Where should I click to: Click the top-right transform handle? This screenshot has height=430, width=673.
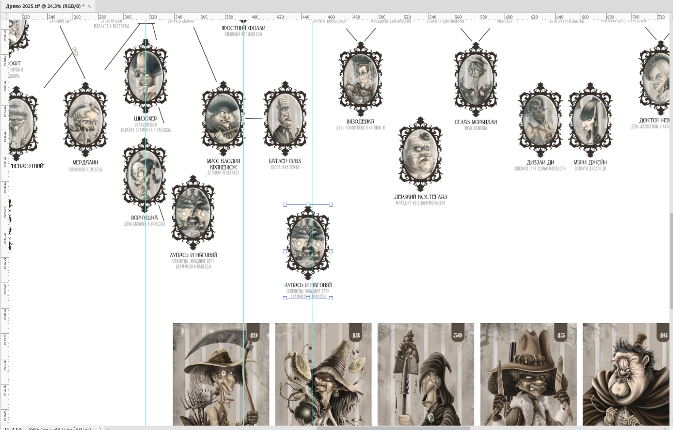[331, 205]
